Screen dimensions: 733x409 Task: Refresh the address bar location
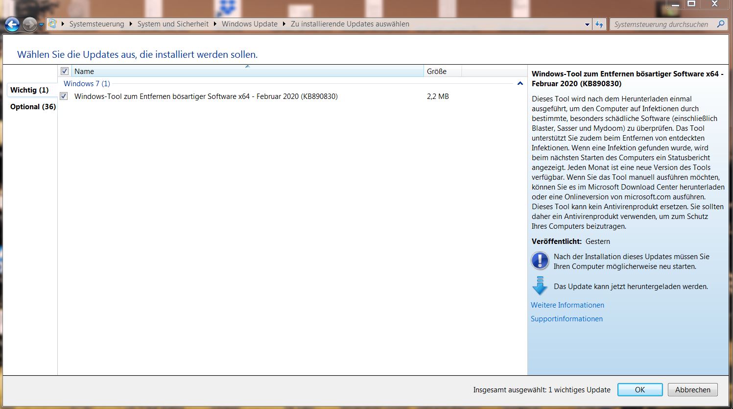pos(599,24)
